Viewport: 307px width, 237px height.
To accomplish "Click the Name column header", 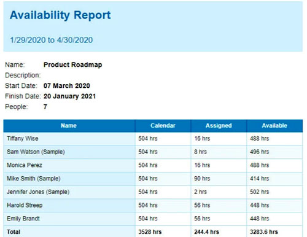I will click(x=69, y=126).
